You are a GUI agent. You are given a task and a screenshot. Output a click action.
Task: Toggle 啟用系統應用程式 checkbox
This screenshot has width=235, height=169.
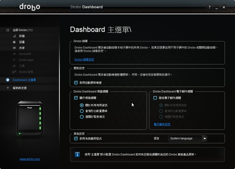[76, 138]
